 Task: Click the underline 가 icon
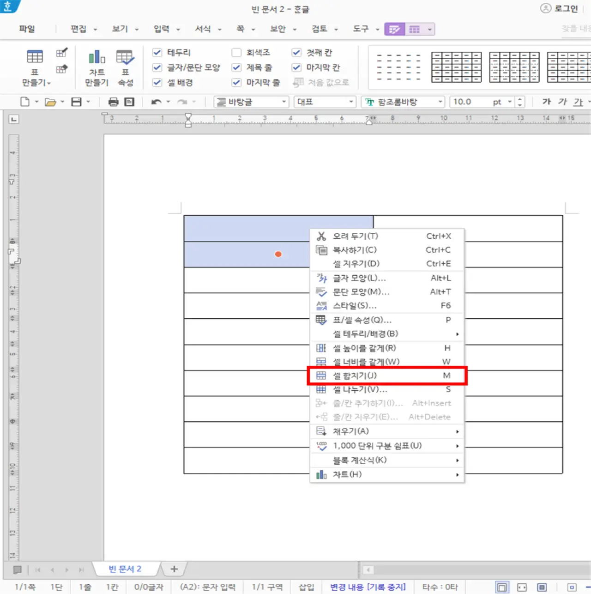point(578,102)
